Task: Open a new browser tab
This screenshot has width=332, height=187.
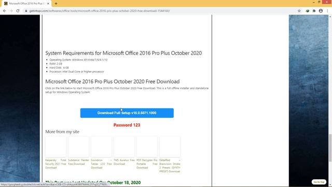Action: tap(56, 4)
